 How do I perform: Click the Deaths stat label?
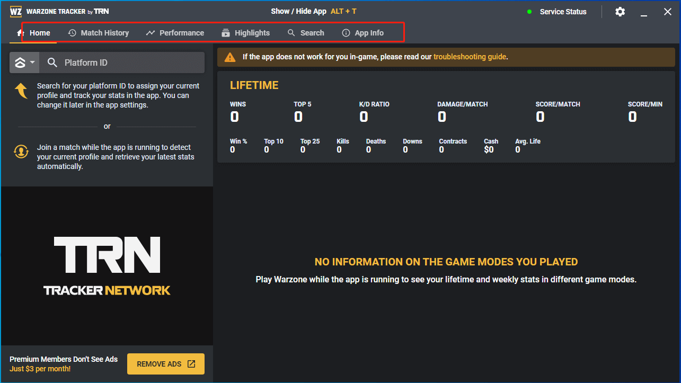[376, 141]
